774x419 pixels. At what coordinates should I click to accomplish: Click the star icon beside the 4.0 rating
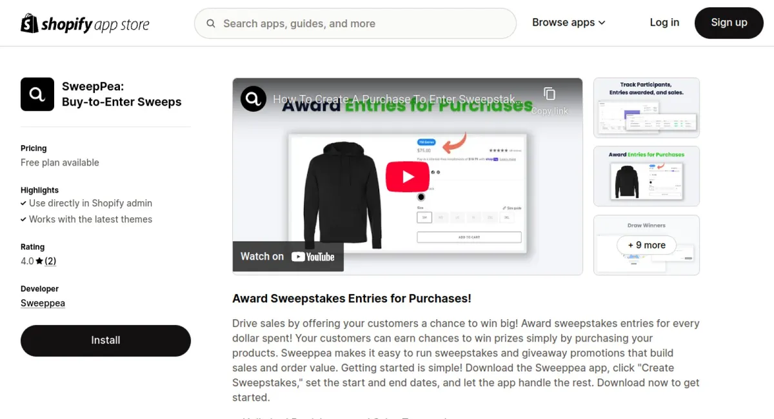(x=39, y=260)
